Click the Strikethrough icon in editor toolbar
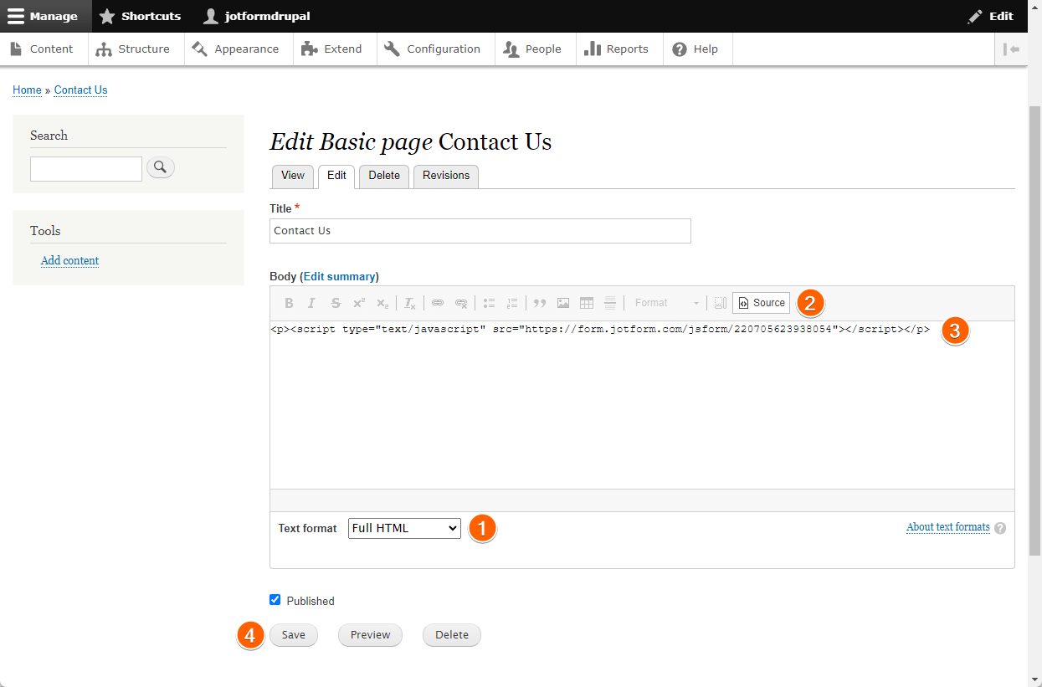Viewport: 1042px width, 687px height. pos(336,303)
